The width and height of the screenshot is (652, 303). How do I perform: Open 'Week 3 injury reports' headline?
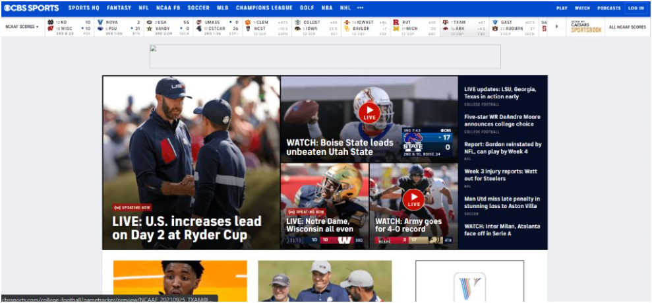point(500,175)
